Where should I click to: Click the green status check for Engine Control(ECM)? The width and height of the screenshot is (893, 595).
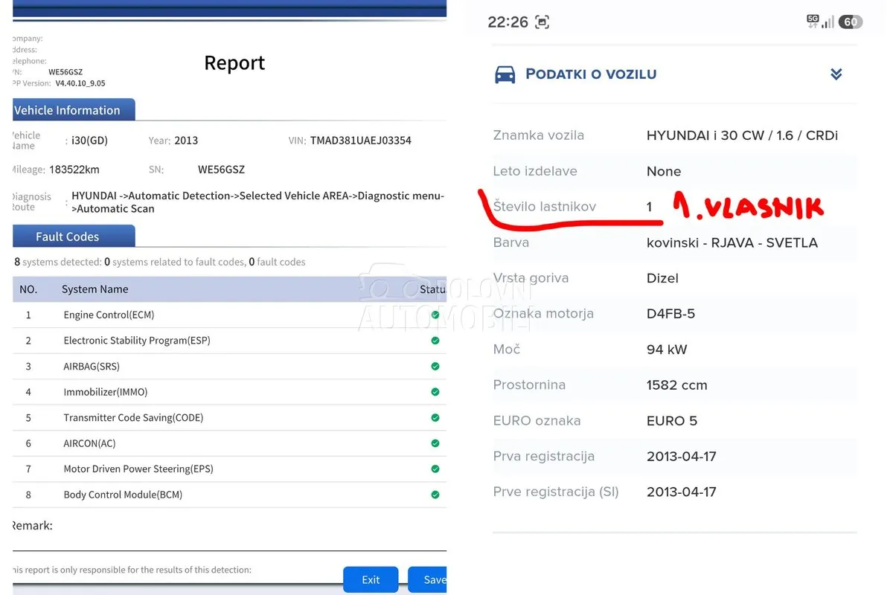tap(435, 315)
